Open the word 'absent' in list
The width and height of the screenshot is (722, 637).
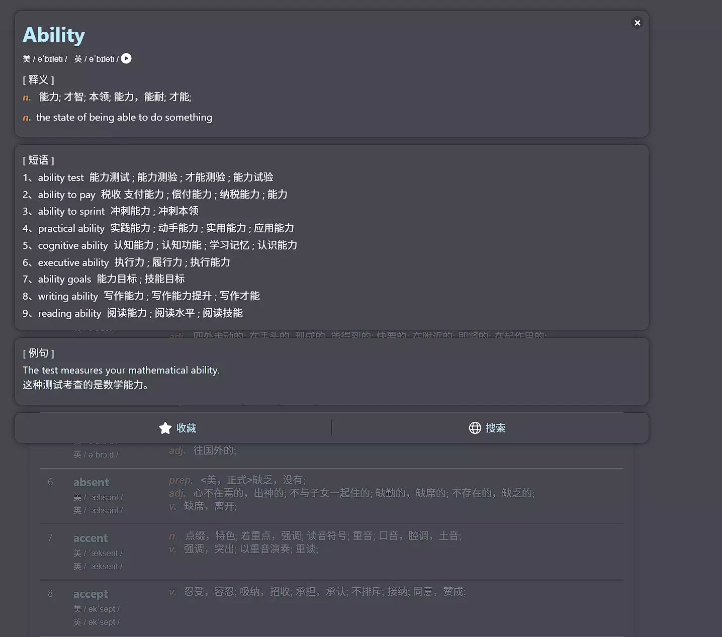(91, 482)
